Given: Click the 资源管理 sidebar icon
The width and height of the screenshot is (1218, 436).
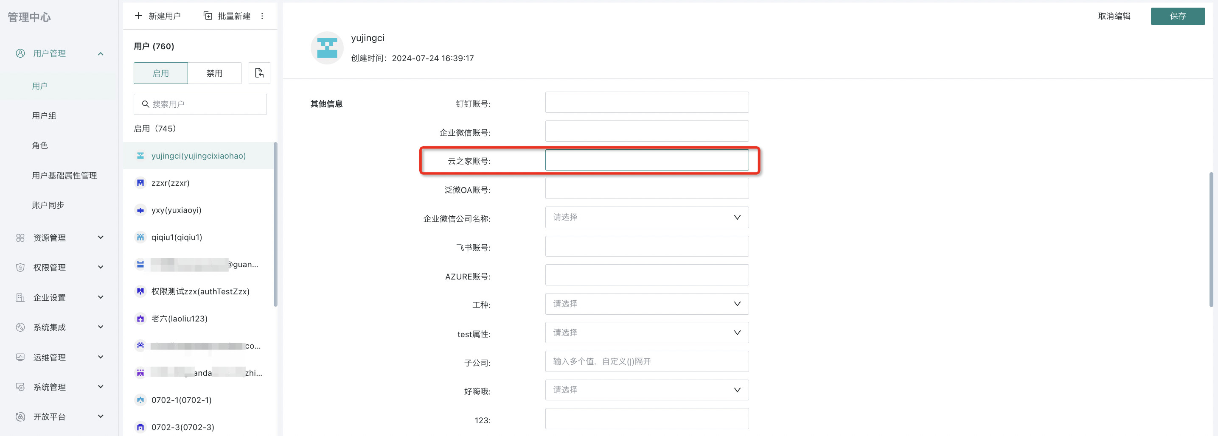Looking at the screenshot, I should [x=20, y=238].
